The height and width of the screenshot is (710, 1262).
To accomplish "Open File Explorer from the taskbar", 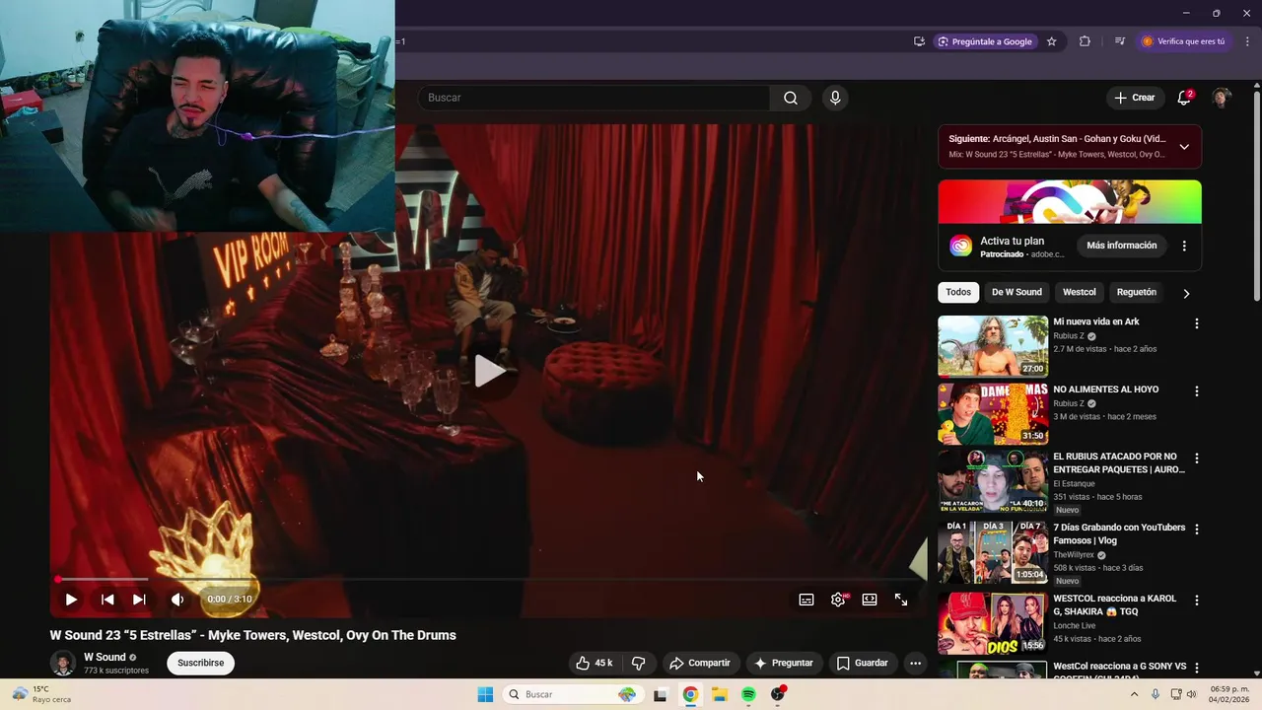I will 719,694.
